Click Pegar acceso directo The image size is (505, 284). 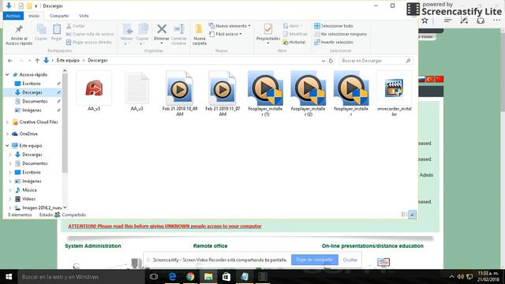tap(89, 42)
